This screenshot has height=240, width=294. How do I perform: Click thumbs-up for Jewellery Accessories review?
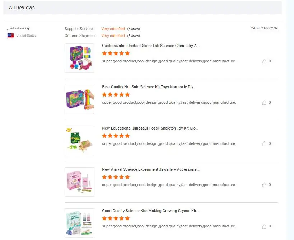(264, 185)
